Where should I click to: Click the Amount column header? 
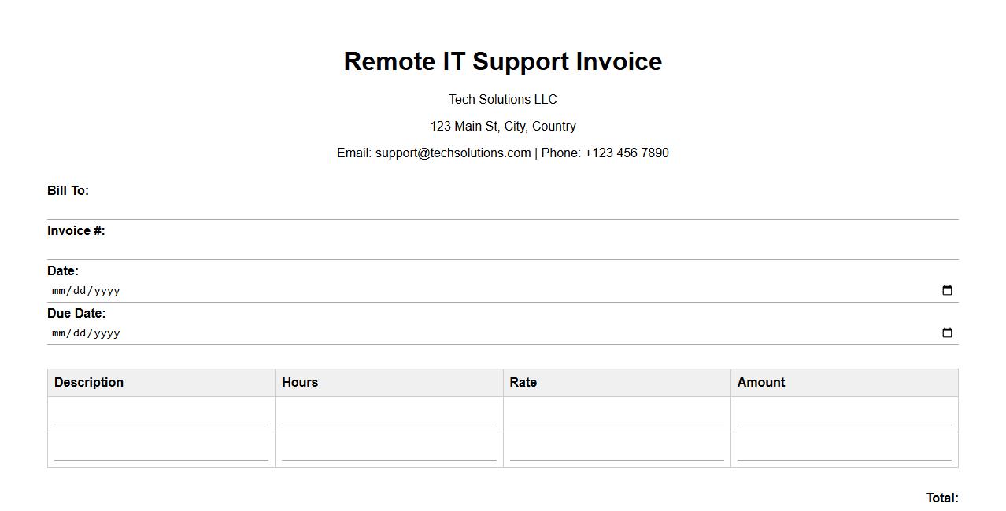[x=761, y=383]
